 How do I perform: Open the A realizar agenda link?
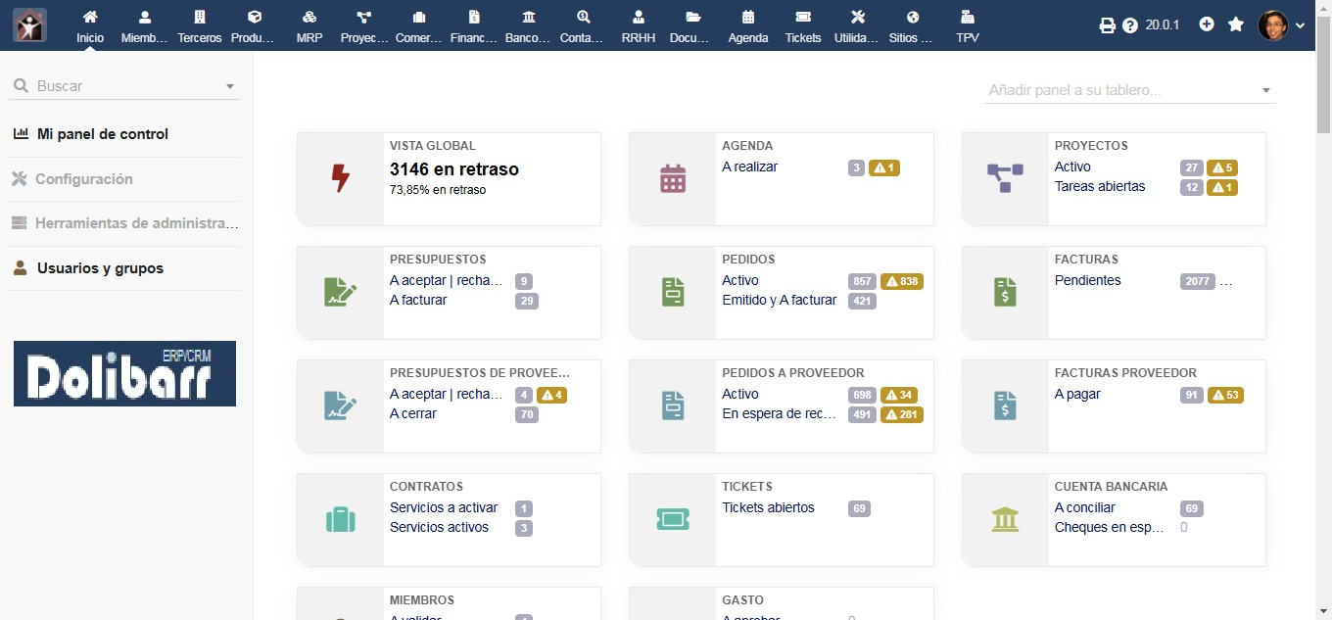pos(749,167)
